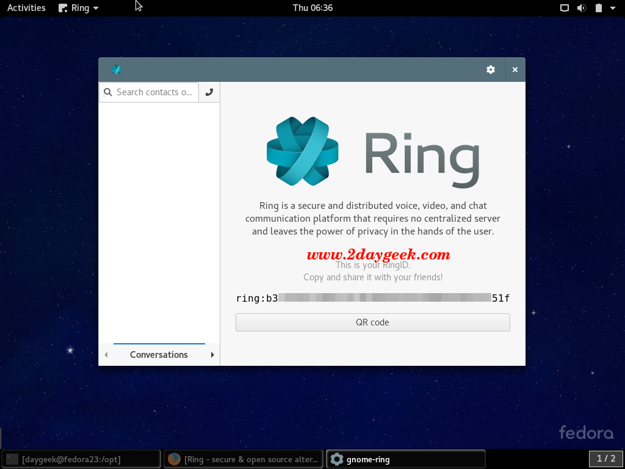Open the volume speaker icon
625x469 pixels.
[582, 8]
